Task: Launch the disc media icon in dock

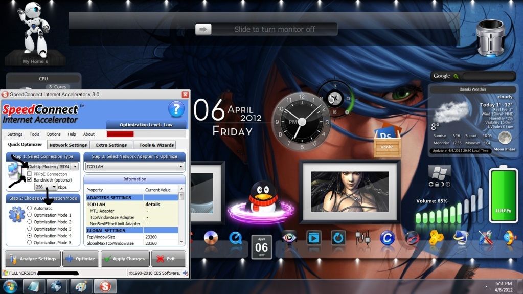Action: (x=211, y=238)
